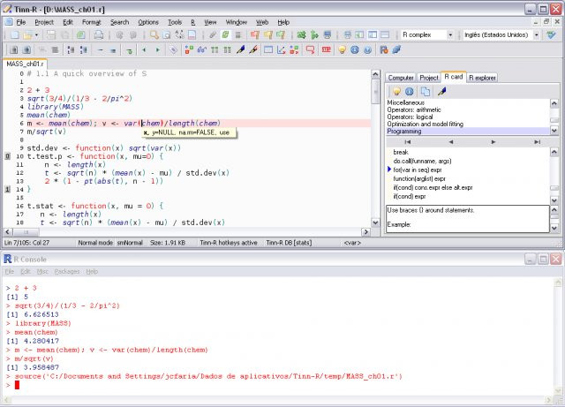The height and width of the screenshot is (407, 565).
Task: Click the red pen icon in second toolbar
Action: pyautogui.click(x=253, y=50)
